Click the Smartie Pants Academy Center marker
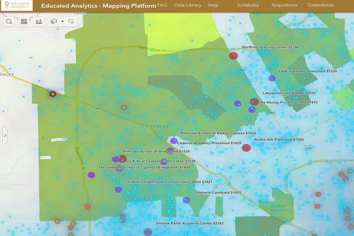This screenshot has height=236, width=354. (x=148, y=232)
